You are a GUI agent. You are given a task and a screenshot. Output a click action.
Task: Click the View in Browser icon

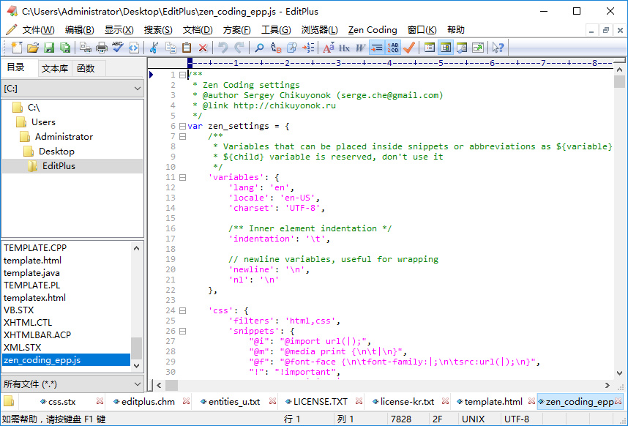[x=133, y=48]
